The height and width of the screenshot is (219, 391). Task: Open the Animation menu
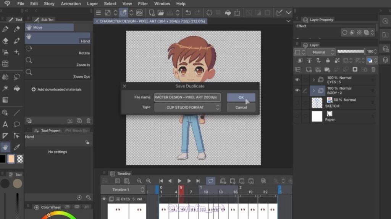[71, 4]
